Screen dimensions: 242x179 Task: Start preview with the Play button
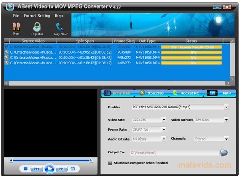tap(49, 169)
